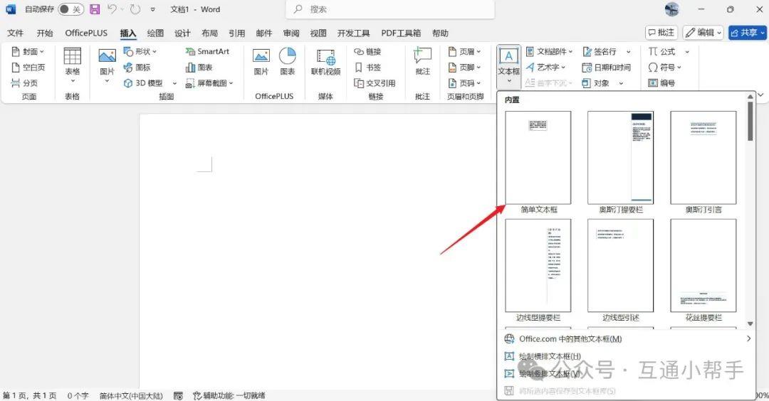
Task: Add a 批注 comment from ribbon
Action: (x=422, y=62)
